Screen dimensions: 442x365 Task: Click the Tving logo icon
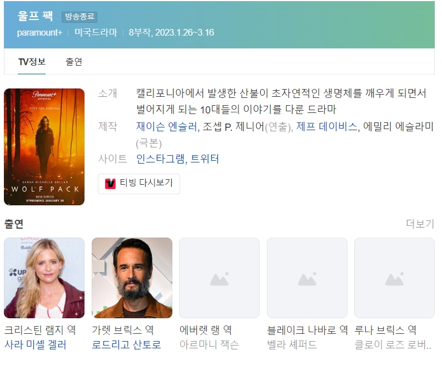pos(110,183)
